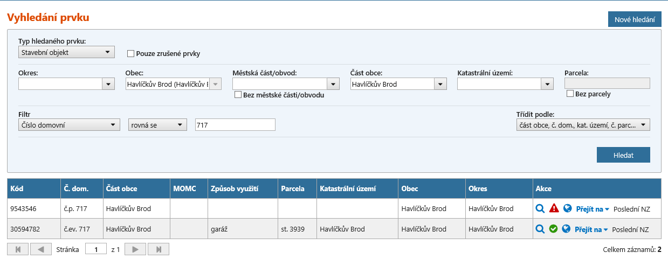Click globe map icon for record 30594782
Screen dimensions: 668x259
coord(566,229)
